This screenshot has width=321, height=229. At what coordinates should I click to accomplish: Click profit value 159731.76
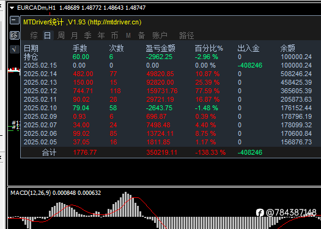162,91
